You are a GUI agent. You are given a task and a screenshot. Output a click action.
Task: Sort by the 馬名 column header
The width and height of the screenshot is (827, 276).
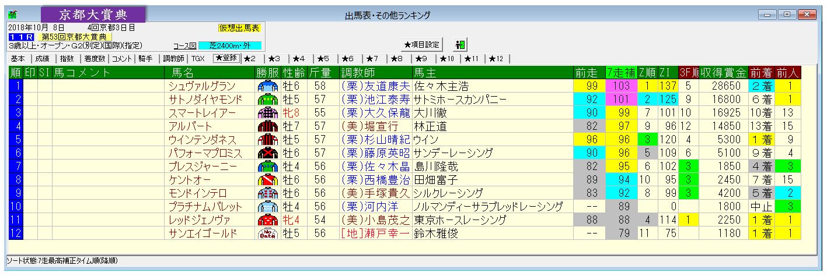point(210,73)
